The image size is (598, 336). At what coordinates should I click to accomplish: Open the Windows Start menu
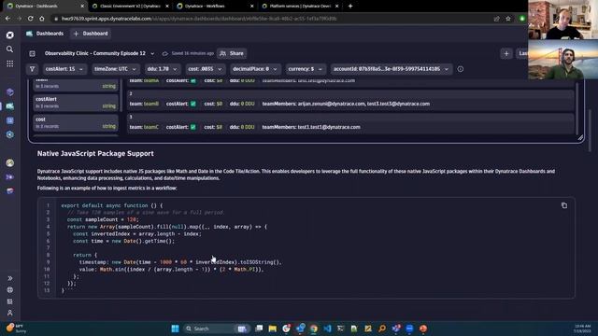[175, 329]
